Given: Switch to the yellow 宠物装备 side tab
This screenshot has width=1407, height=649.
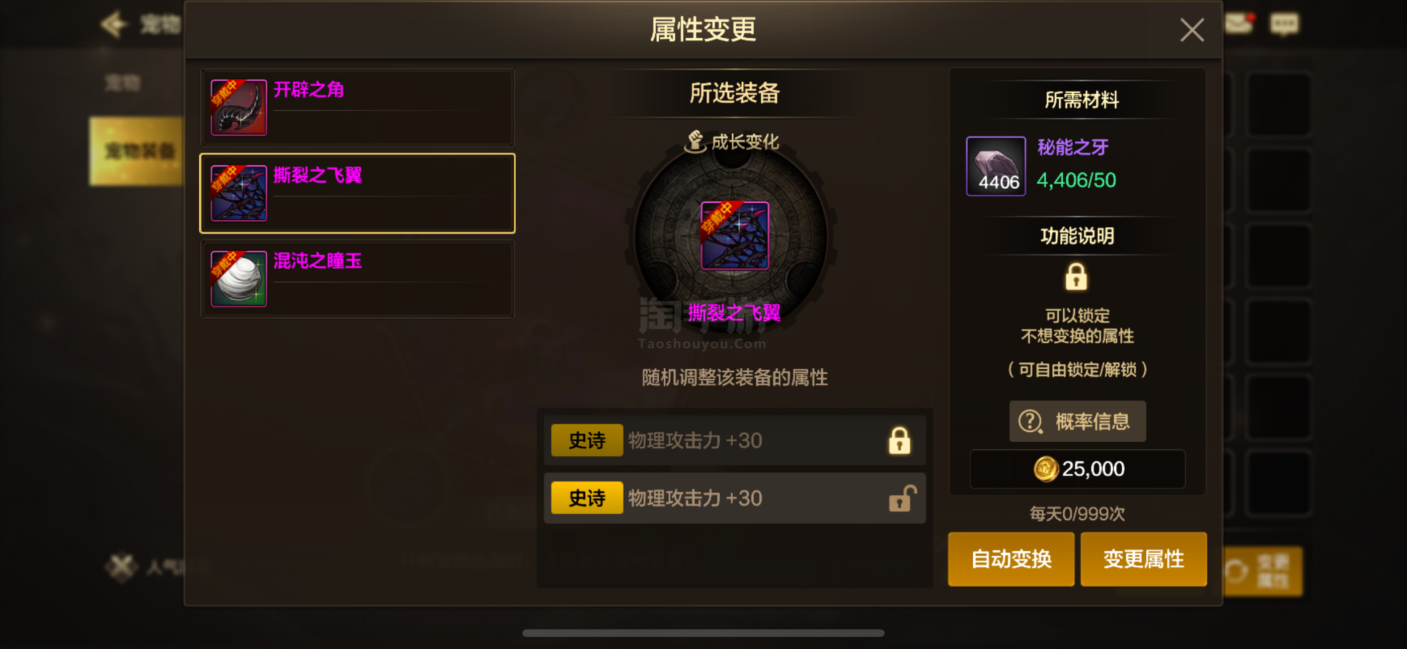Looking at the screenshot, I should (x=136, y=151).
